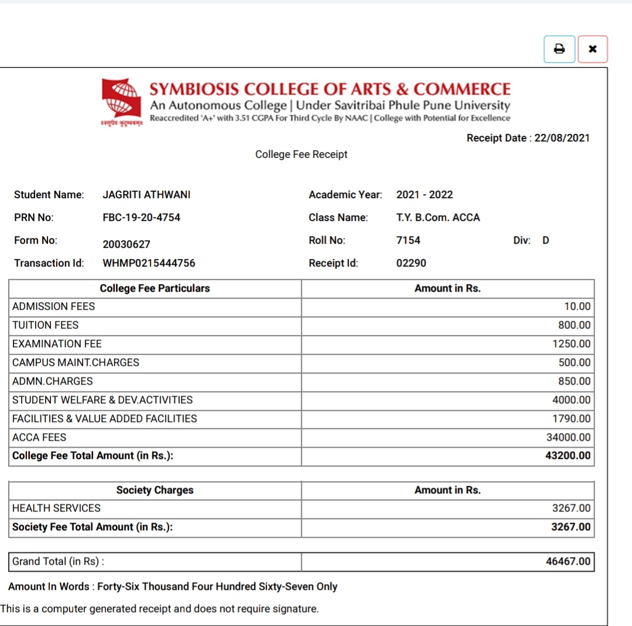The width and height of the screenshot is (632, 626).
Task: Close the receipt with the X button
Action: point(592,49)
